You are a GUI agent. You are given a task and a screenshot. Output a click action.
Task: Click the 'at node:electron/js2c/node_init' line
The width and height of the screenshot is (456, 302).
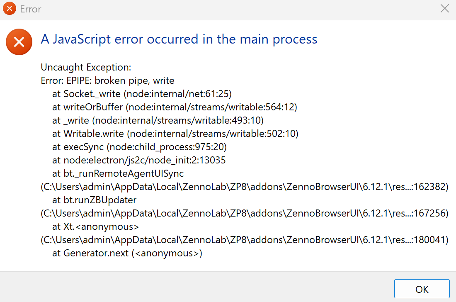(x=139, y=160)
